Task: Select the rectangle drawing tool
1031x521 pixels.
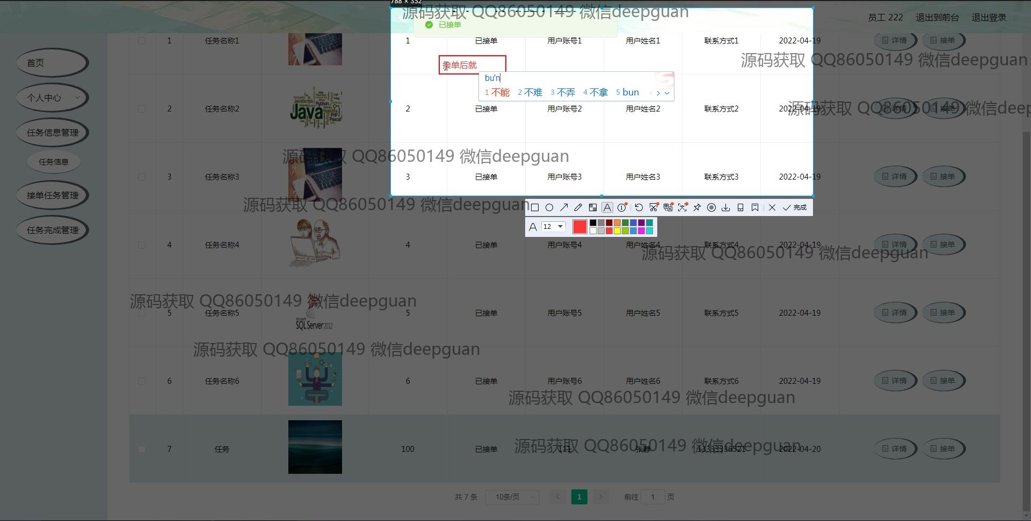Action: coord(535,207)
